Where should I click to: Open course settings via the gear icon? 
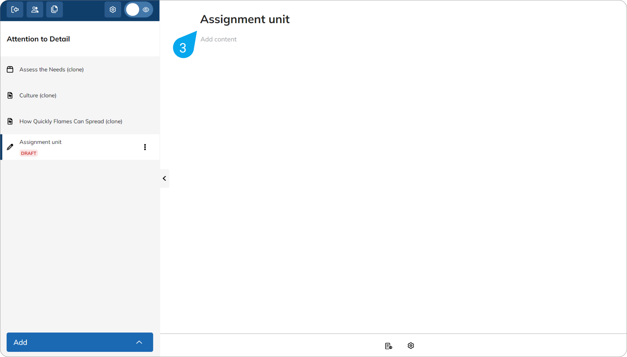click(x=112, y=9)
